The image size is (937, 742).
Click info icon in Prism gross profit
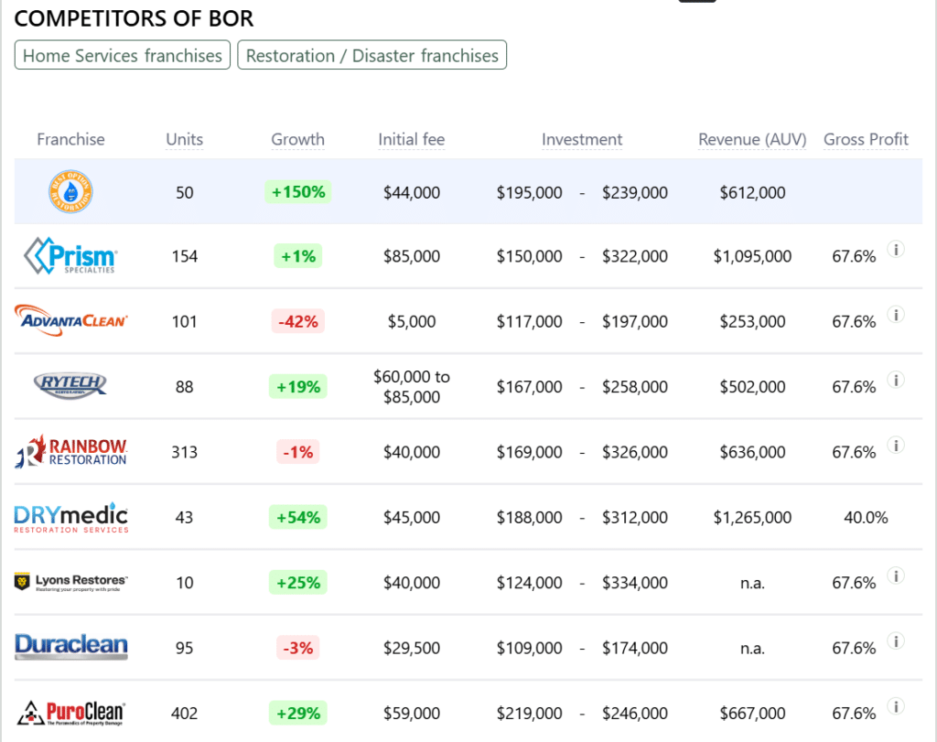[895, 249]
